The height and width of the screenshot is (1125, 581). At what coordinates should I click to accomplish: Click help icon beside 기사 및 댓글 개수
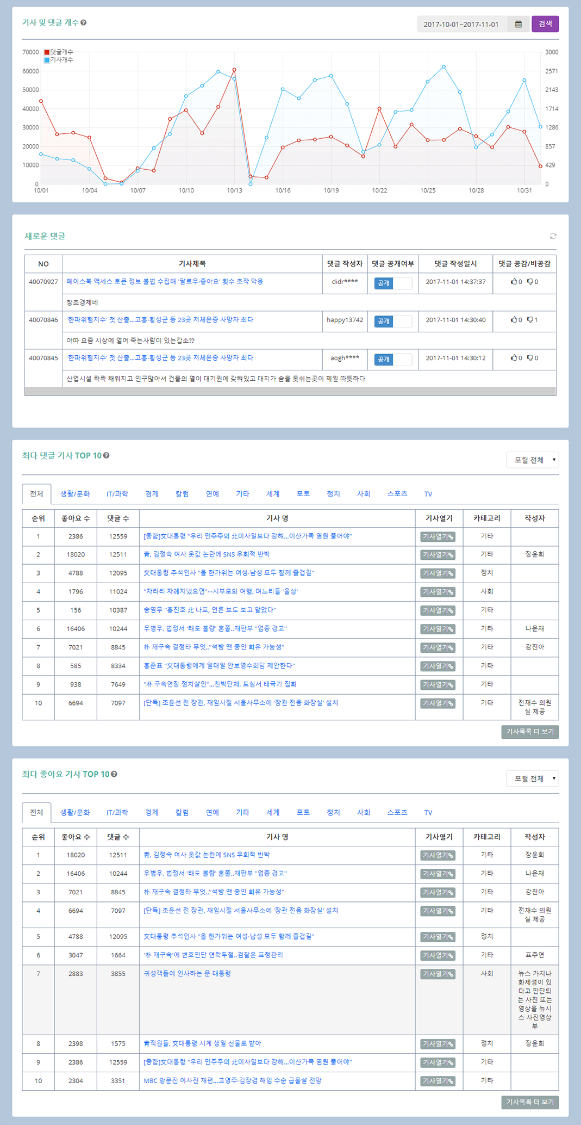(84, 23)
